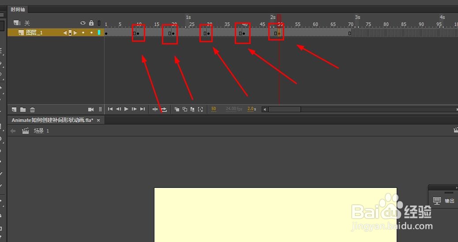Insert a keyframe on 图层_1
458x242 pixels.
point(70,33)
